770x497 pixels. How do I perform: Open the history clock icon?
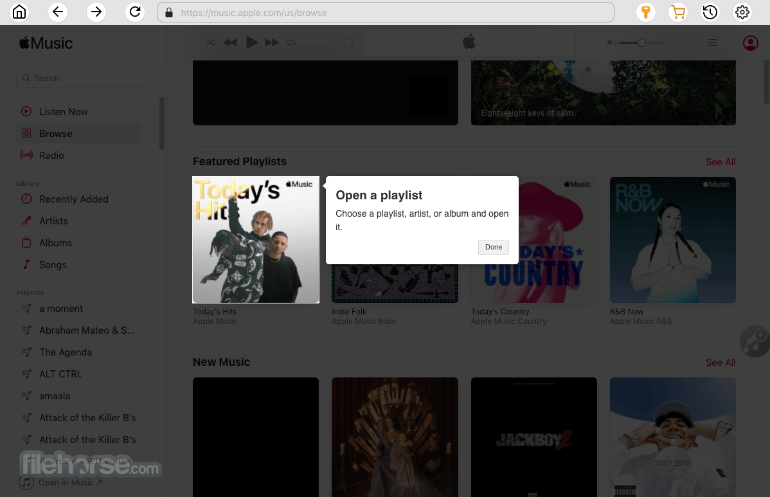tap(710, 12)
